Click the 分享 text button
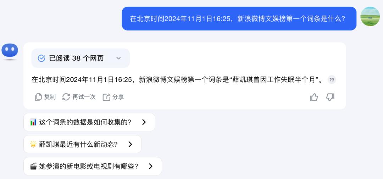Screen dimensions: 383x179 click(x=118, y=97)
